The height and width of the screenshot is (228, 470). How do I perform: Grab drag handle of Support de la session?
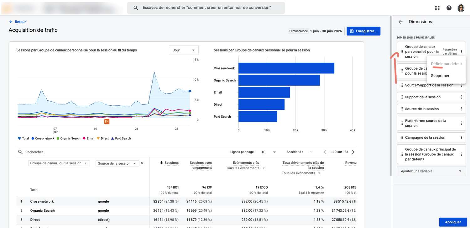402,97
